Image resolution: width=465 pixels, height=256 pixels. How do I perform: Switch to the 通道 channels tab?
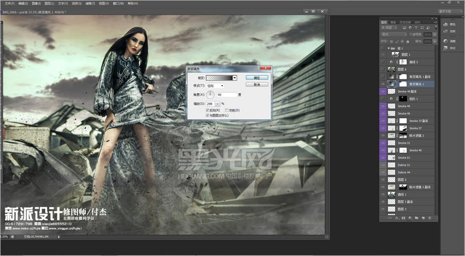pyautogui.click(x=393, y=22)
